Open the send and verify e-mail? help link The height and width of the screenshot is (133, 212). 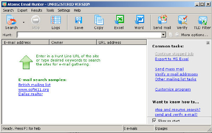pyautogui.click(x=176, y=115)
